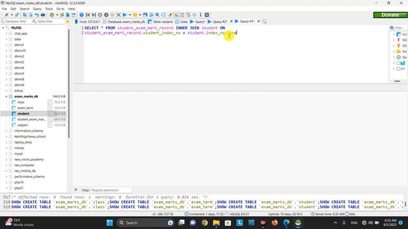Click the broom clear icon

coord(170,15)
